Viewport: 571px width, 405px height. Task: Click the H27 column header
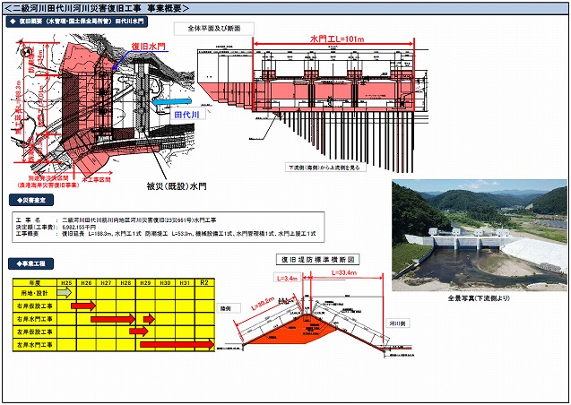point(106,282)
